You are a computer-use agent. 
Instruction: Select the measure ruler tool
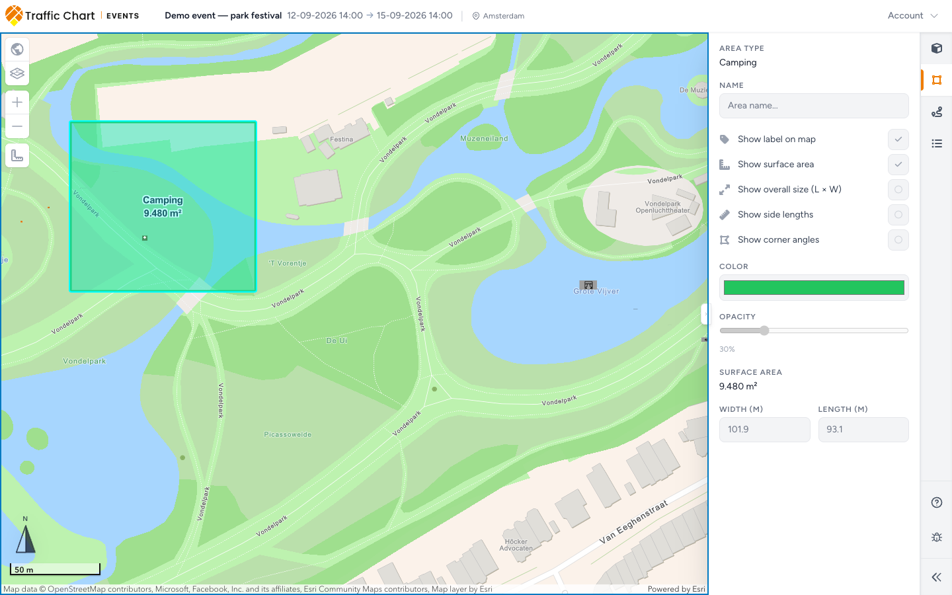17,155
